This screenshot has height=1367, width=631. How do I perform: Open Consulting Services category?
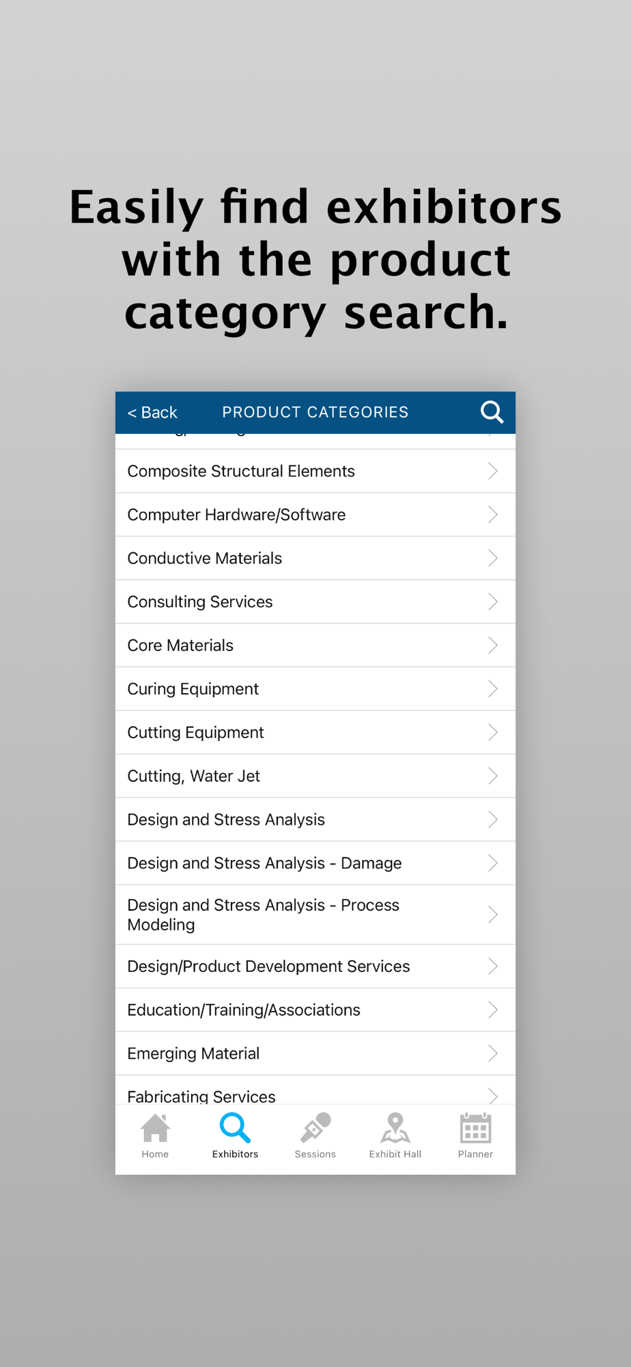click(200, 601)
